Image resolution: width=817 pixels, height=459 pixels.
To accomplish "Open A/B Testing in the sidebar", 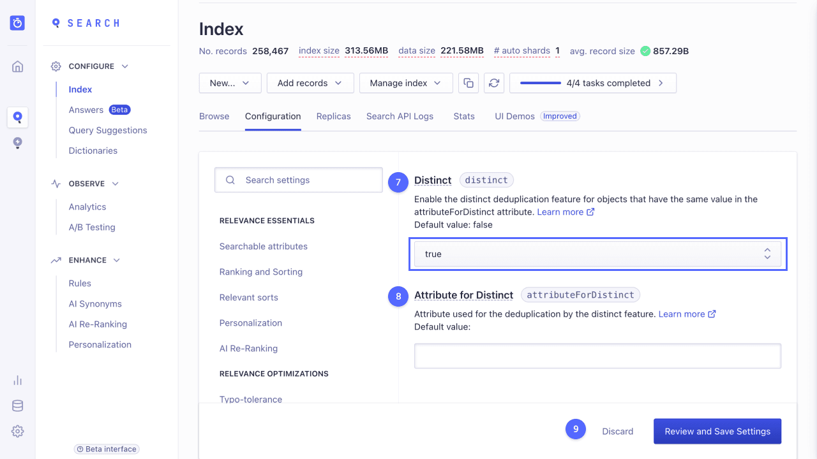I will coord(92,227).
